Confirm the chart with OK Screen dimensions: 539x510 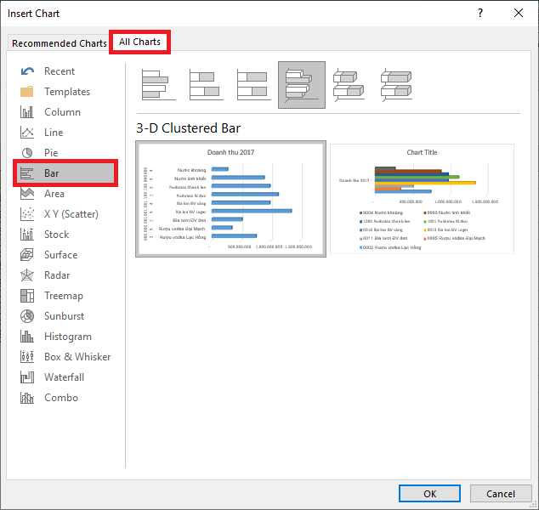coord(429,493)
